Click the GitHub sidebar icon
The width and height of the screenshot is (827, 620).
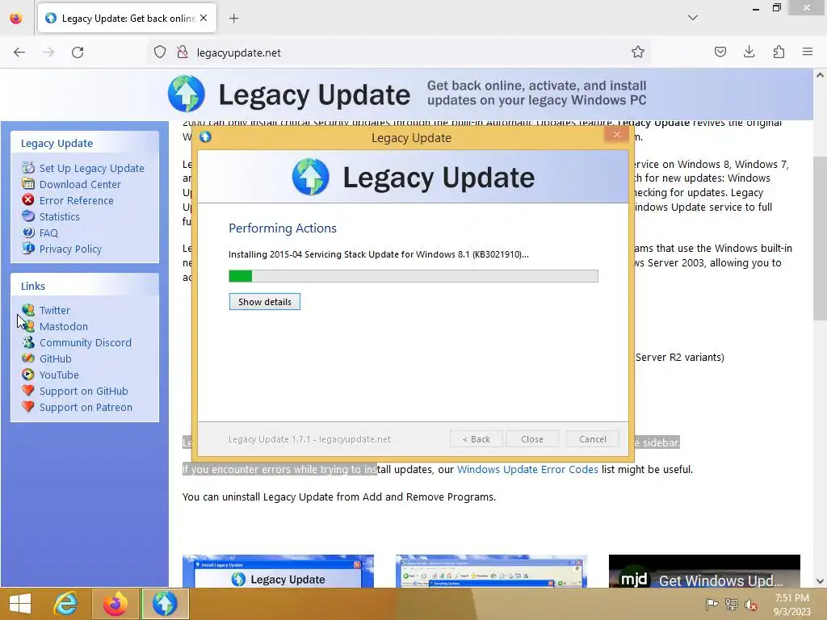tap(28, 358)
